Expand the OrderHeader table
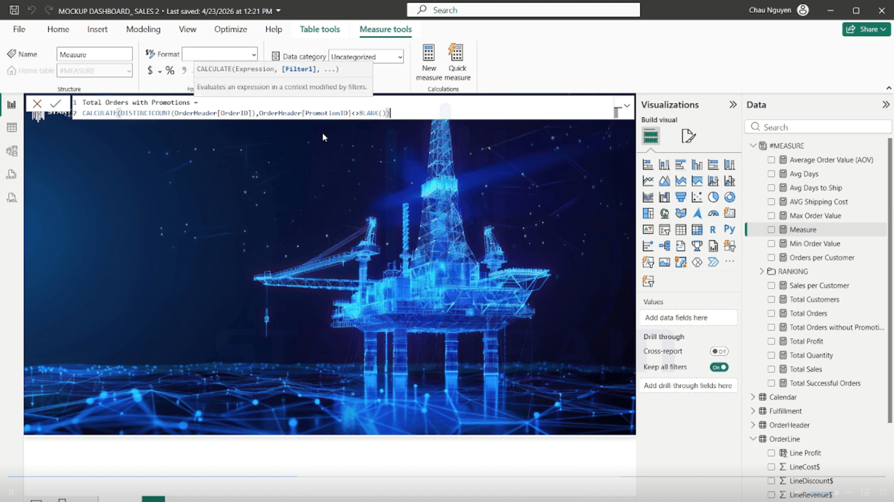Image resolution: width=894 pixels, height=502 pixels. [753, 425]
